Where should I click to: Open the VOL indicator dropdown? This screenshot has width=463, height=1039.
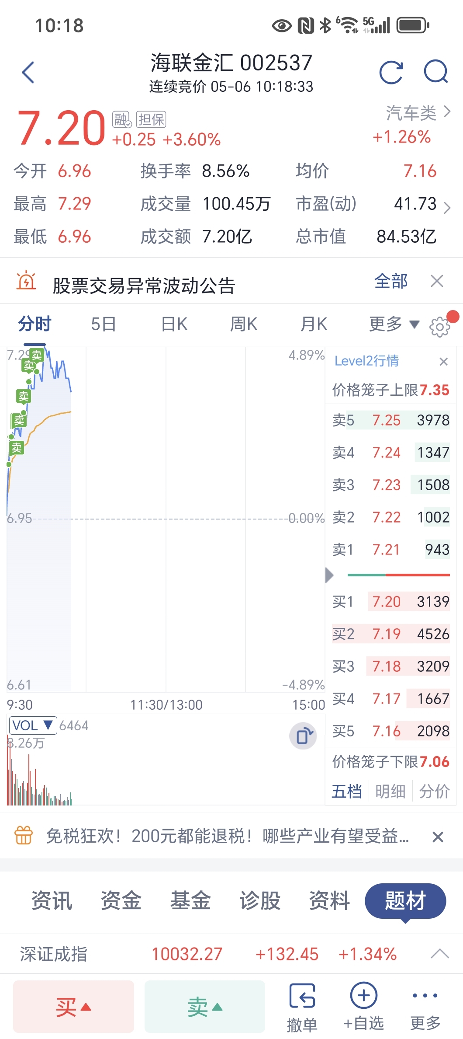[x=33, y=725]
